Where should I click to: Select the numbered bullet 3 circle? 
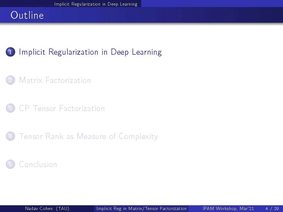click(x=10, y=108)
